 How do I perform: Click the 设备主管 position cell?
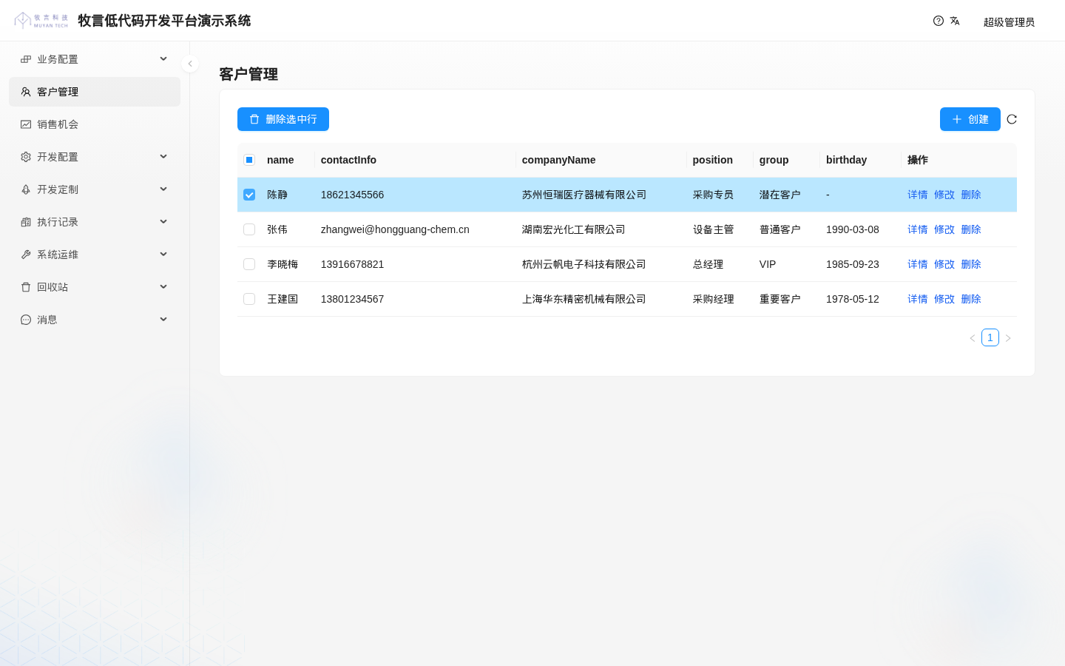pos(714,229)
